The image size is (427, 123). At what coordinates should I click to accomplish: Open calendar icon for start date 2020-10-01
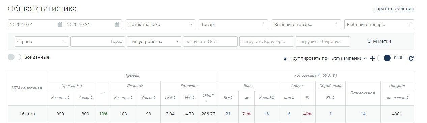(60, 24)
